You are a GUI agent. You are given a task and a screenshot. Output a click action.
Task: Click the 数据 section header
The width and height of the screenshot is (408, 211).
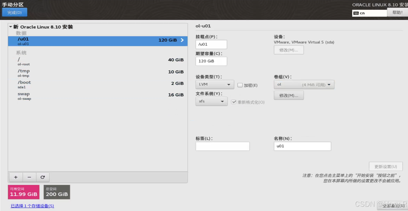tap(21, 33)
